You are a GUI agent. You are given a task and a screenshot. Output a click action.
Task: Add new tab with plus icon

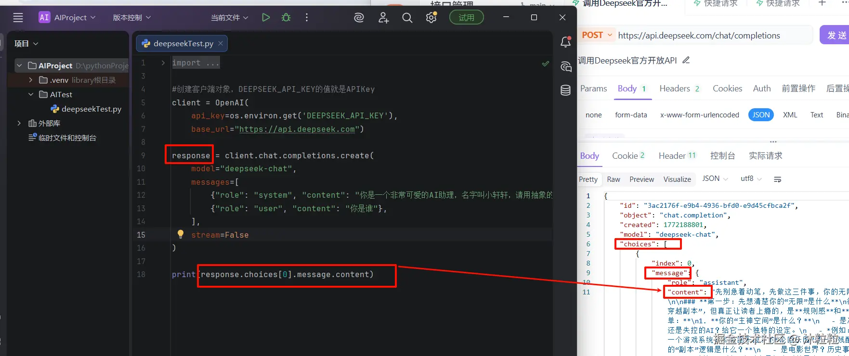[822, 3]
